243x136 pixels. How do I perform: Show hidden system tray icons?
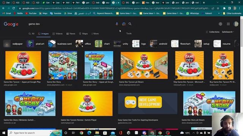coord(194,133)
